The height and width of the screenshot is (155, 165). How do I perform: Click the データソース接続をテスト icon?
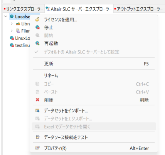37,137
